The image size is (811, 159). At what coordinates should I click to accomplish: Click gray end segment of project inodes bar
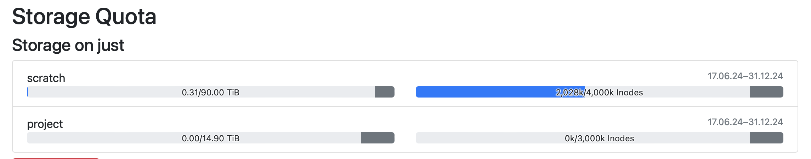click(766, 138)
